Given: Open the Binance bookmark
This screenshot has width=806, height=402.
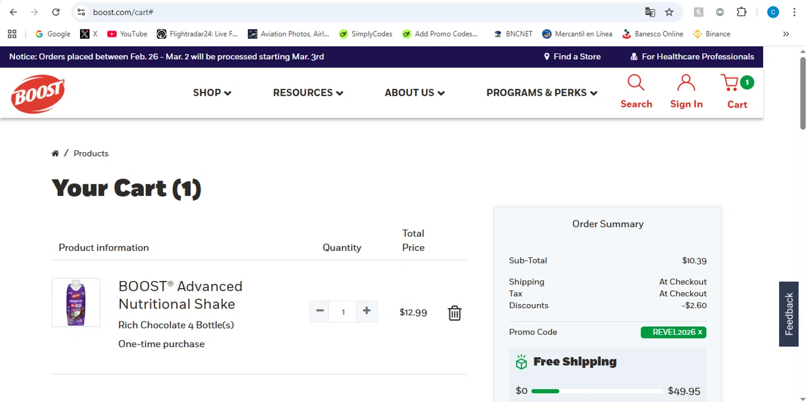Looking at the screenshot, I should click(x=711, y=34).
